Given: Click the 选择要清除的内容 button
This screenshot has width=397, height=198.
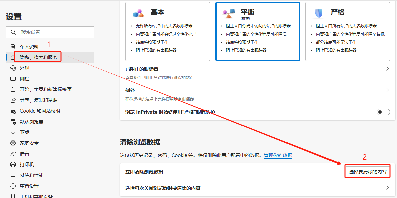Looking at the screenshot, I should [368, 172].
